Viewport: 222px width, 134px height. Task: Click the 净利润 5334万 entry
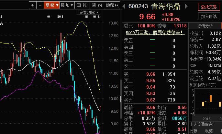(x=205, y=53)
